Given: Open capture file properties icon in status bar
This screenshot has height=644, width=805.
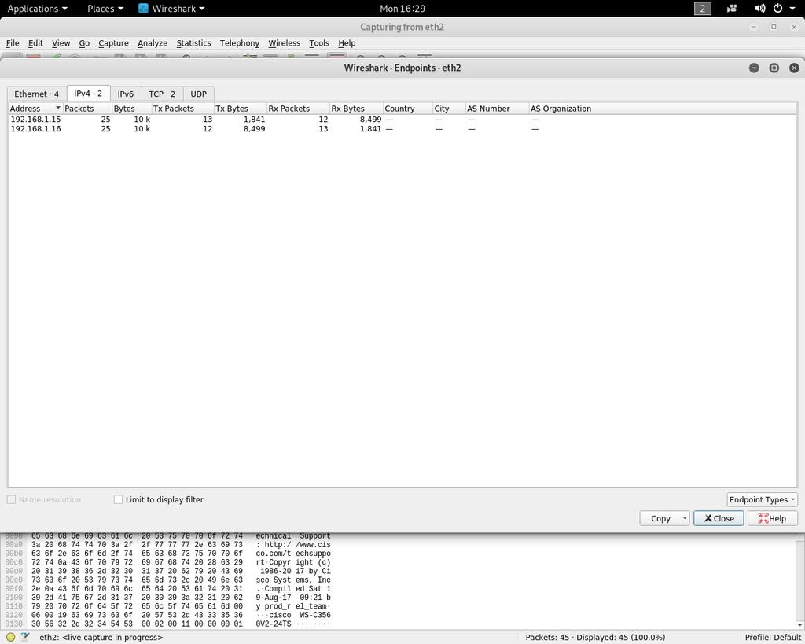Looking at the screenshot, I should pyautogui.click(x=24, y=638).
